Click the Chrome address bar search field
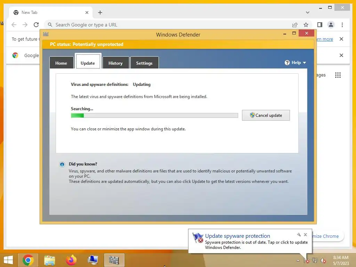 click(x=168, y=25)
